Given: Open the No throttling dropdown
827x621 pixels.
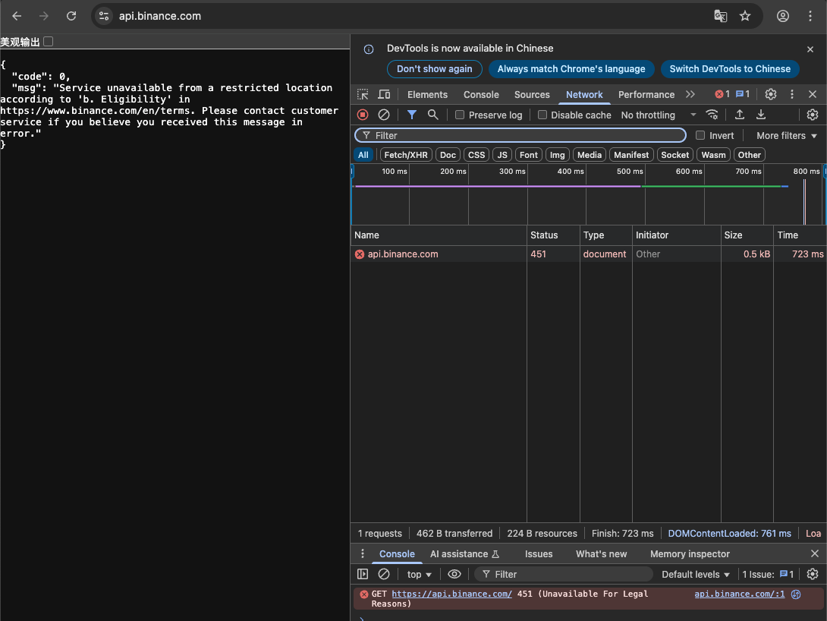Looking at the screenshot, I should [658, 115].
